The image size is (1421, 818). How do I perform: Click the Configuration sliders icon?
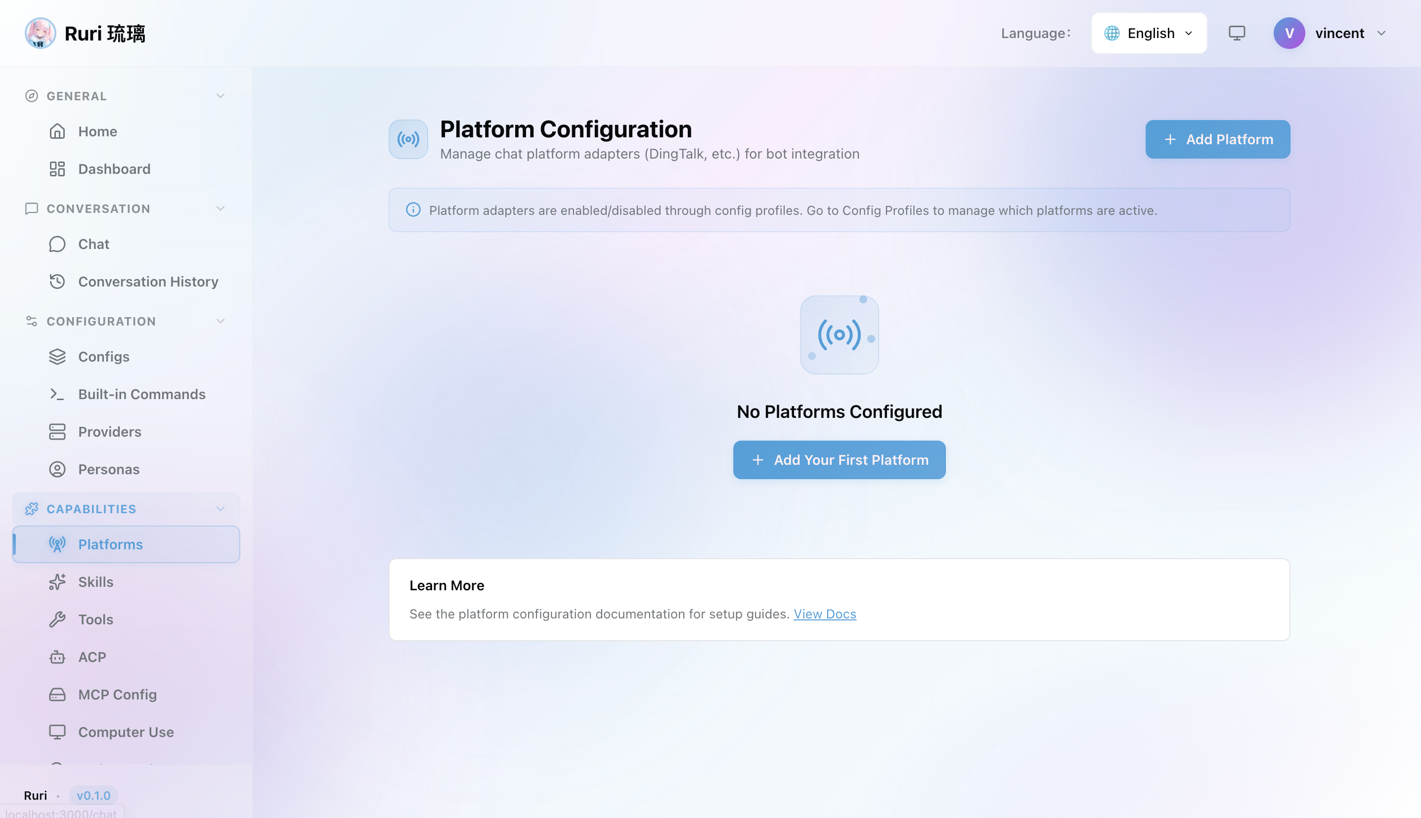coord(32,322)
